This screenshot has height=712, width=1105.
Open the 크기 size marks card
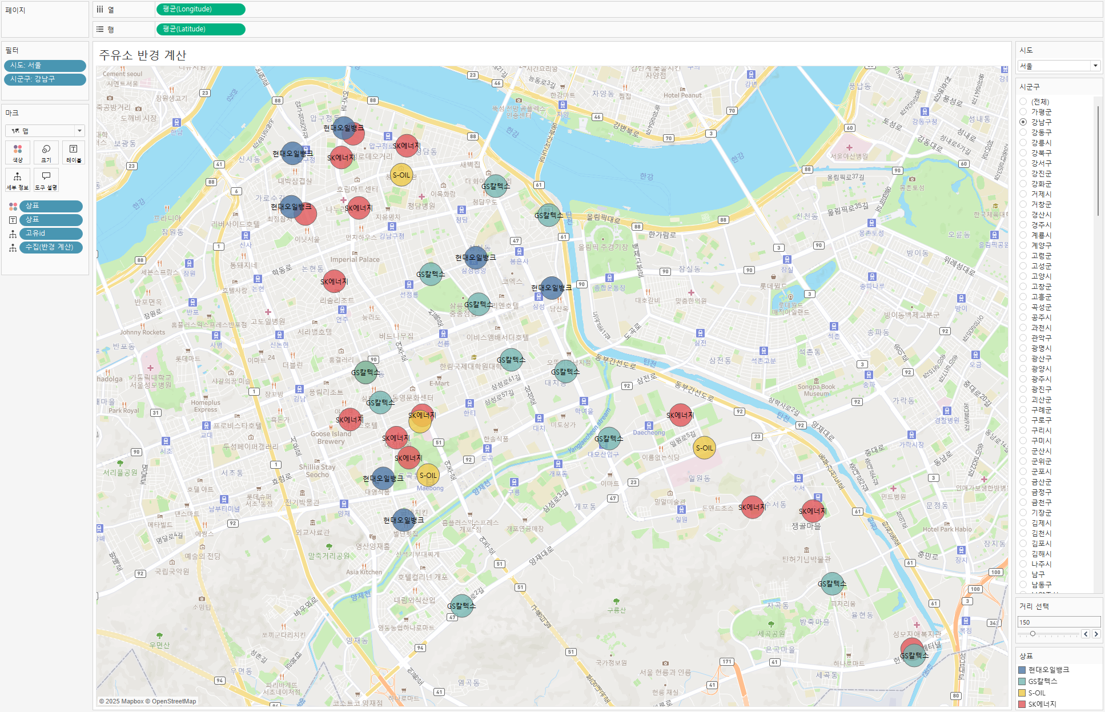[x=46, y=152]
